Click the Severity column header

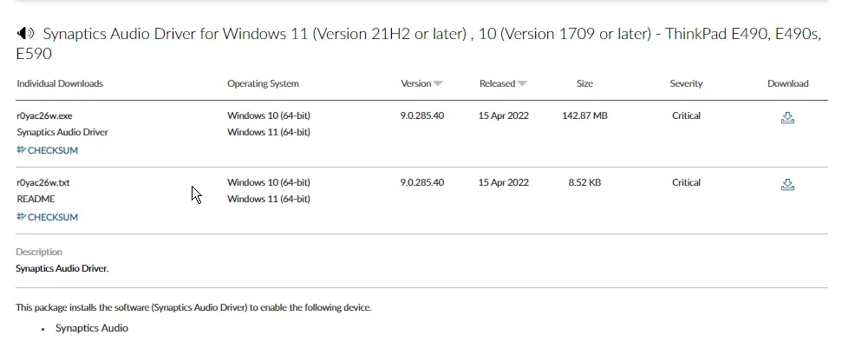686,84
